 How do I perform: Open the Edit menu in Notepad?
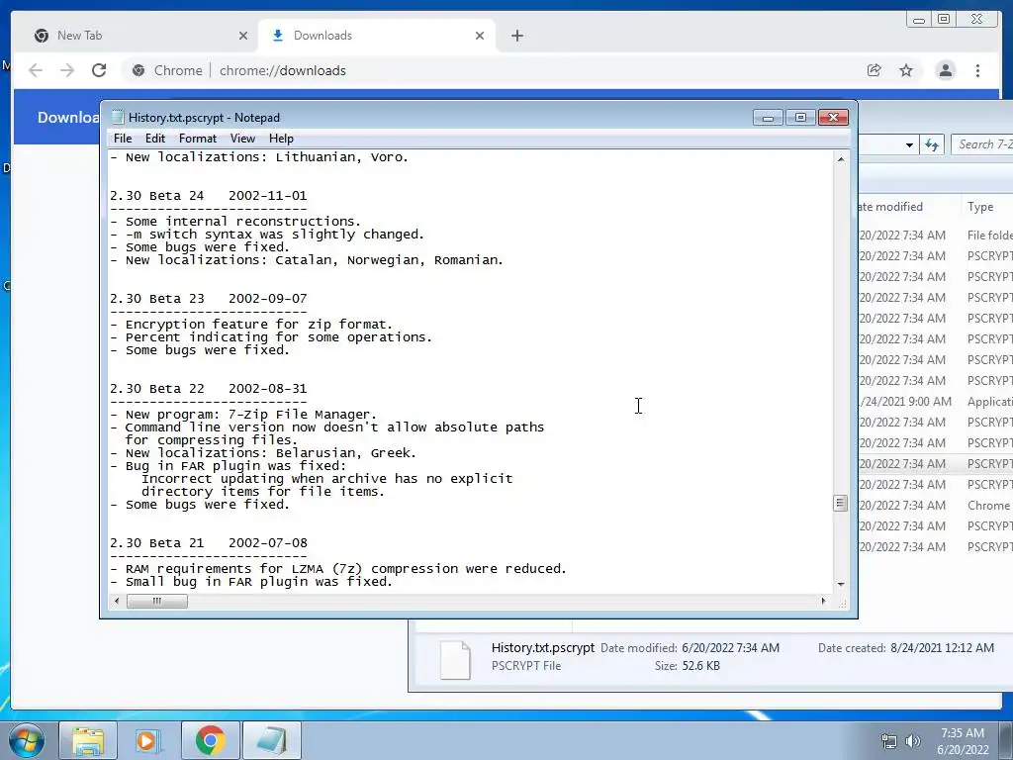pyautogui.click(x=155, y=139)
